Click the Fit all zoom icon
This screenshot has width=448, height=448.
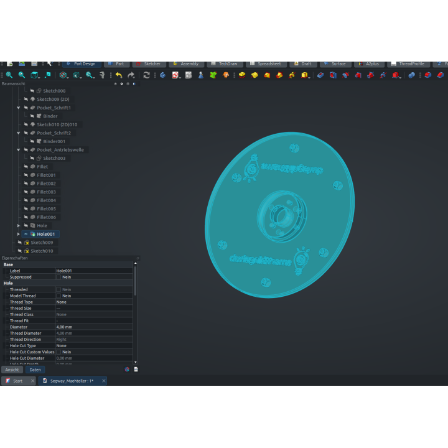click(x=9, y=75)
